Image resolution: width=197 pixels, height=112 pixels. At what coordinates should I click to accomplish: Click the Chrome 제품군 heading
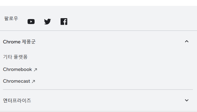click(19, 42)
